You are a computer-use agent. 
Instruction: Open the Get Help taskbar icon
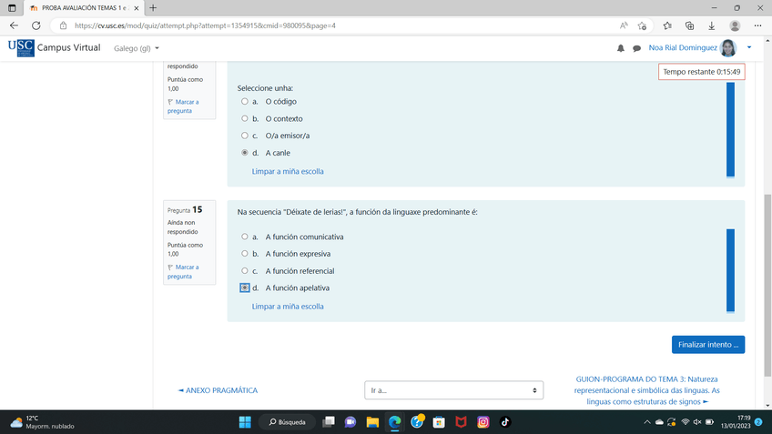(417, 421)
